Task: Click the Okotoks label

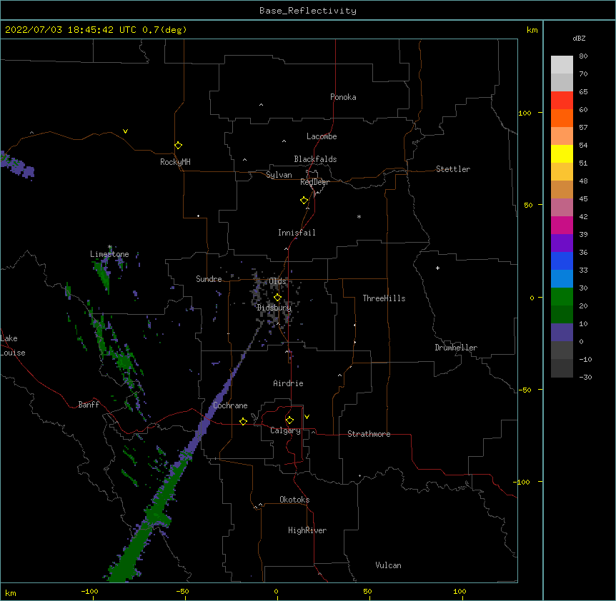Action: point(294,500)
